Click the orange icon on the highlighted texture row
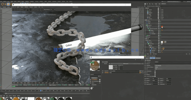The height and width of the screenshot is (100, 191). click(x=140, y=73)
